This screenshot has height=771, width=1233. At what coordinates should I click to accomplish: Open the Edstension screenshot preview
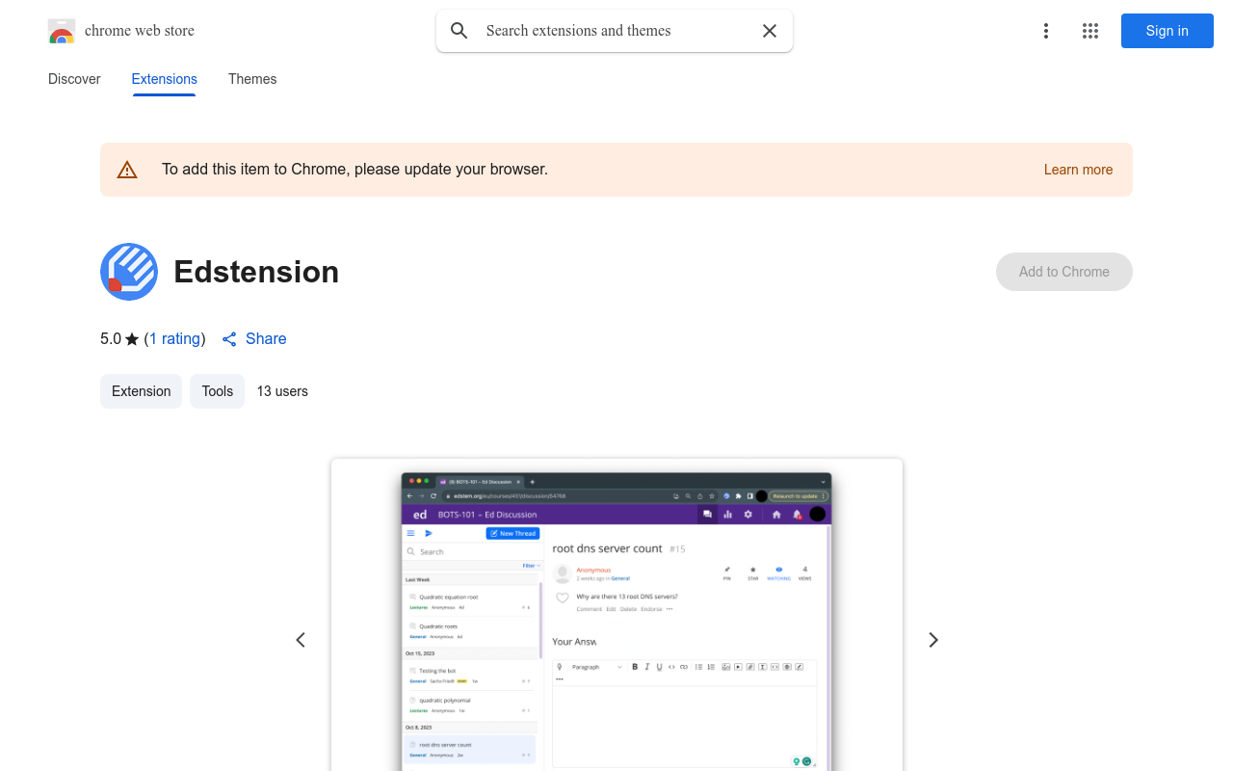(616, 615)
